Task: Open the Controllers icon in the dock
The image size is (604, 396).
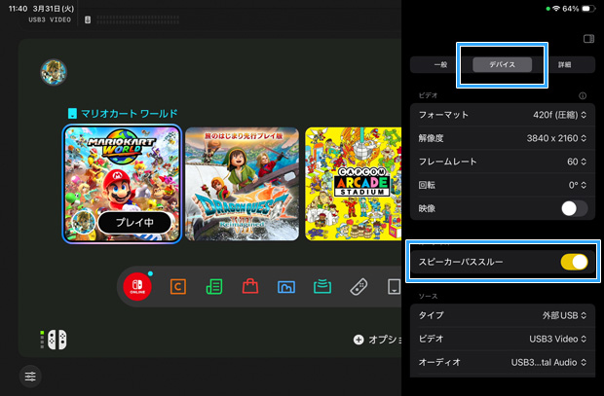Action: point(359,287)
